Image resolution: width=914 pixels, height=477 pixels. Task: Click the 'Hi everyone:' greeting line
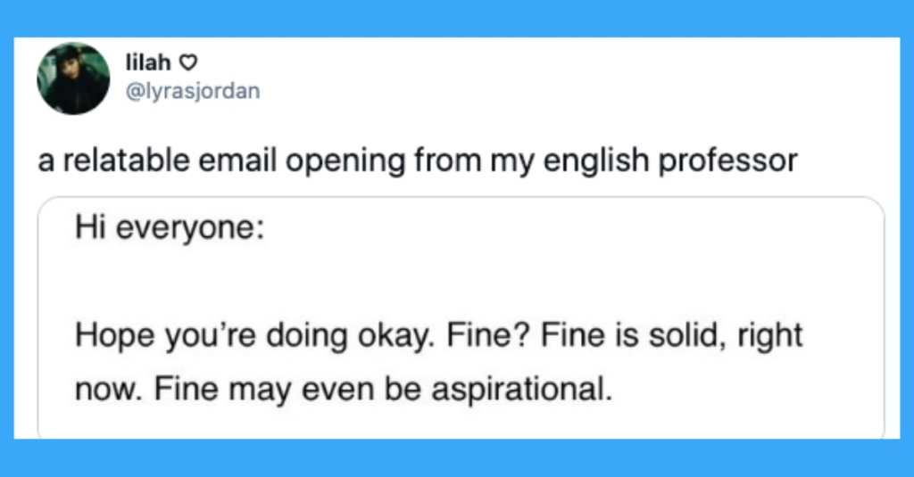pyautogui.click(x=170, y=227)
